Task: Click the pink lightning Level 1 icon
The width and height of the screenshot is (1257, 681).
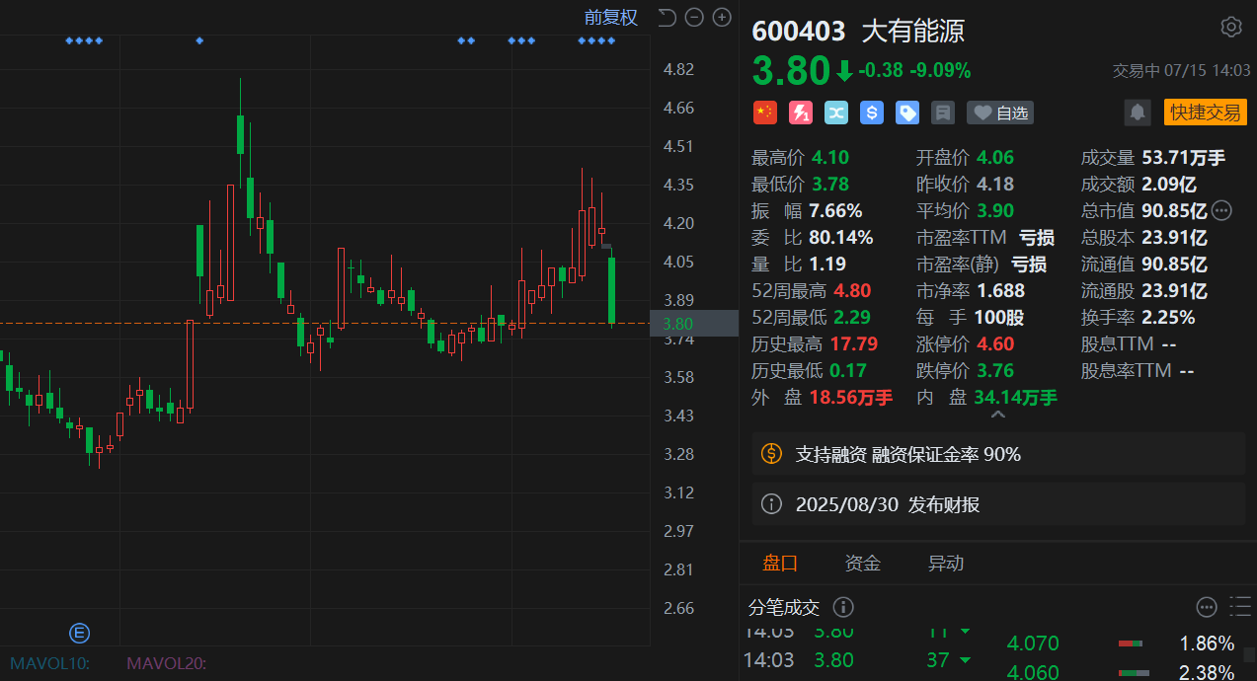Action: (x=801, y=113)
